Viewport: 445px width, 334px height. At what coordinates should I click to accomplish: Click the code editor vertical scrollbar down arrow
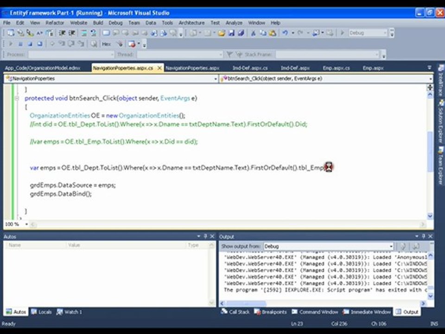430,216
